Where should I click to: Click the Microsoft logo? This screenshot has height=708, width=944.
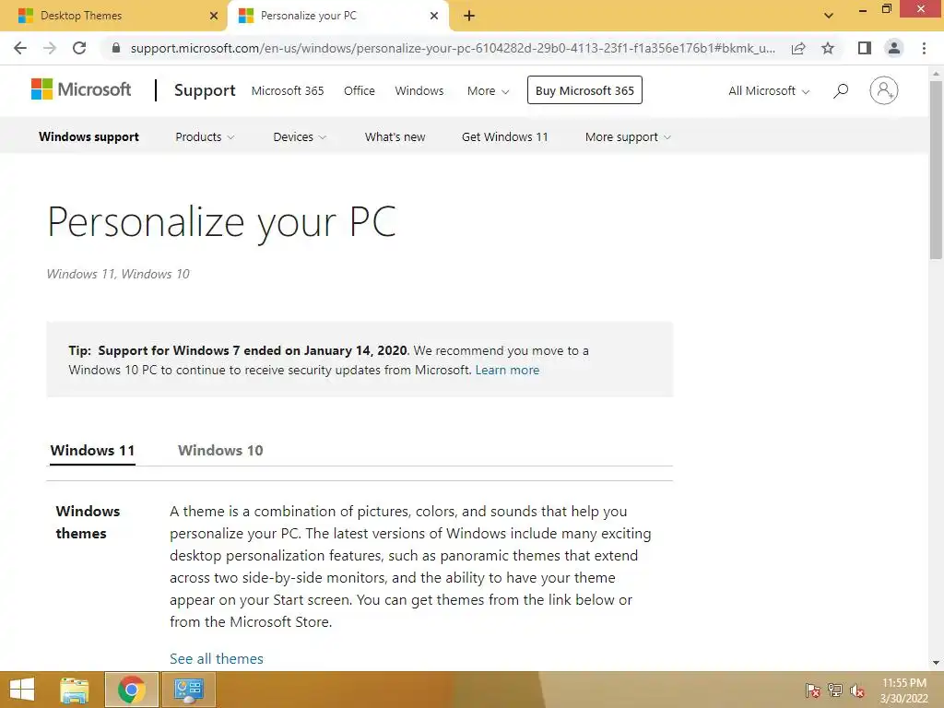pos(81,89)
